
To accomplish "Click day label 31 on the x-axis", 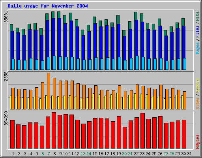I will tap(189, 154).
